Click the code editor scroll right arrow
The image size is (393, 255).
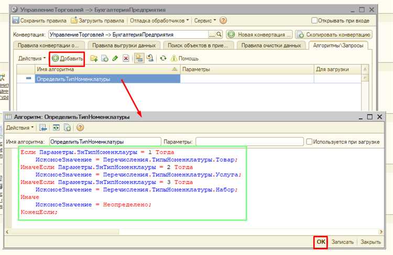[381, 232]
